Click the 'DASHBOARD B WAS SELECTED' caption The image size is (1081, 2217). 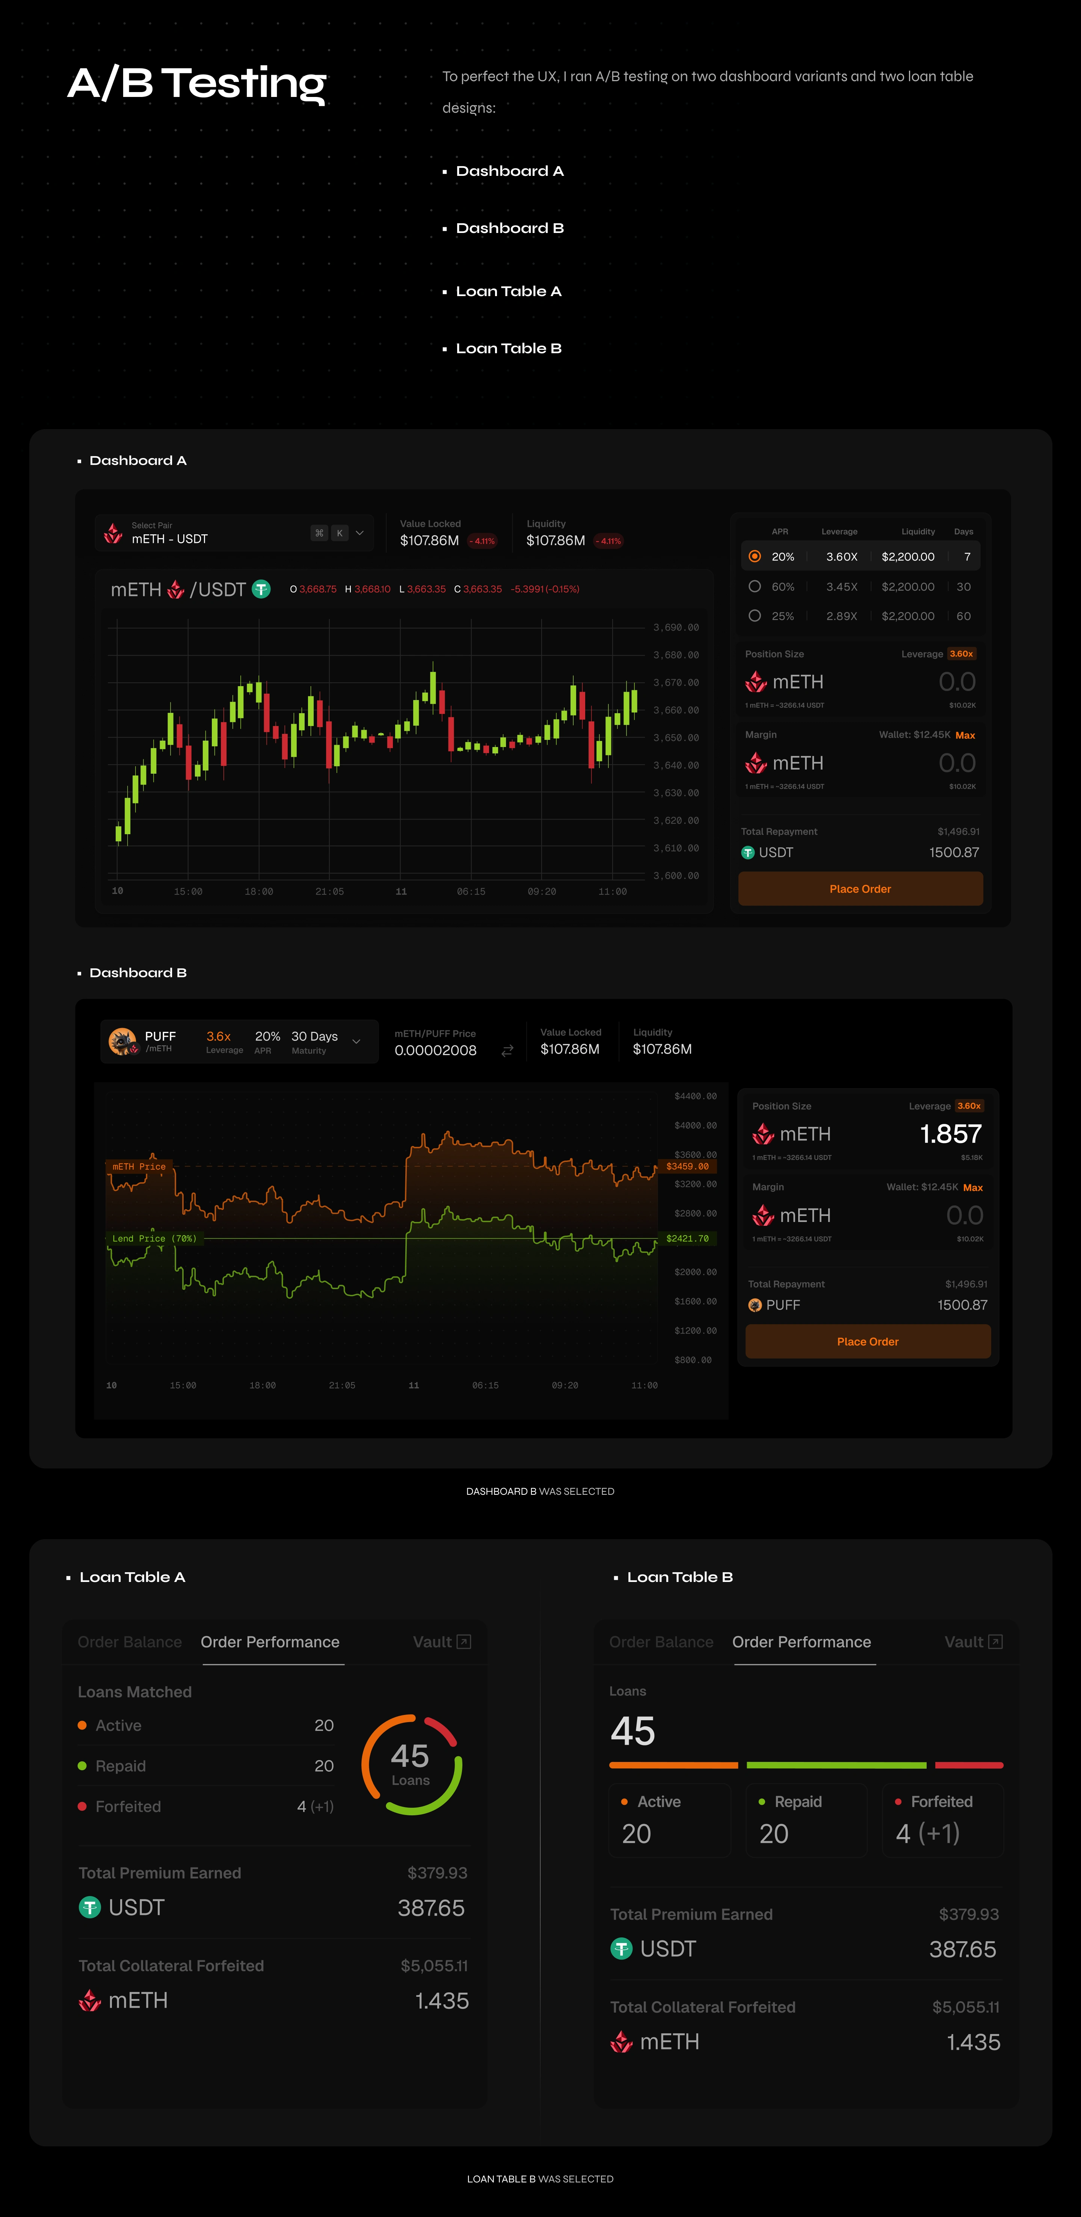point(540,1491)
